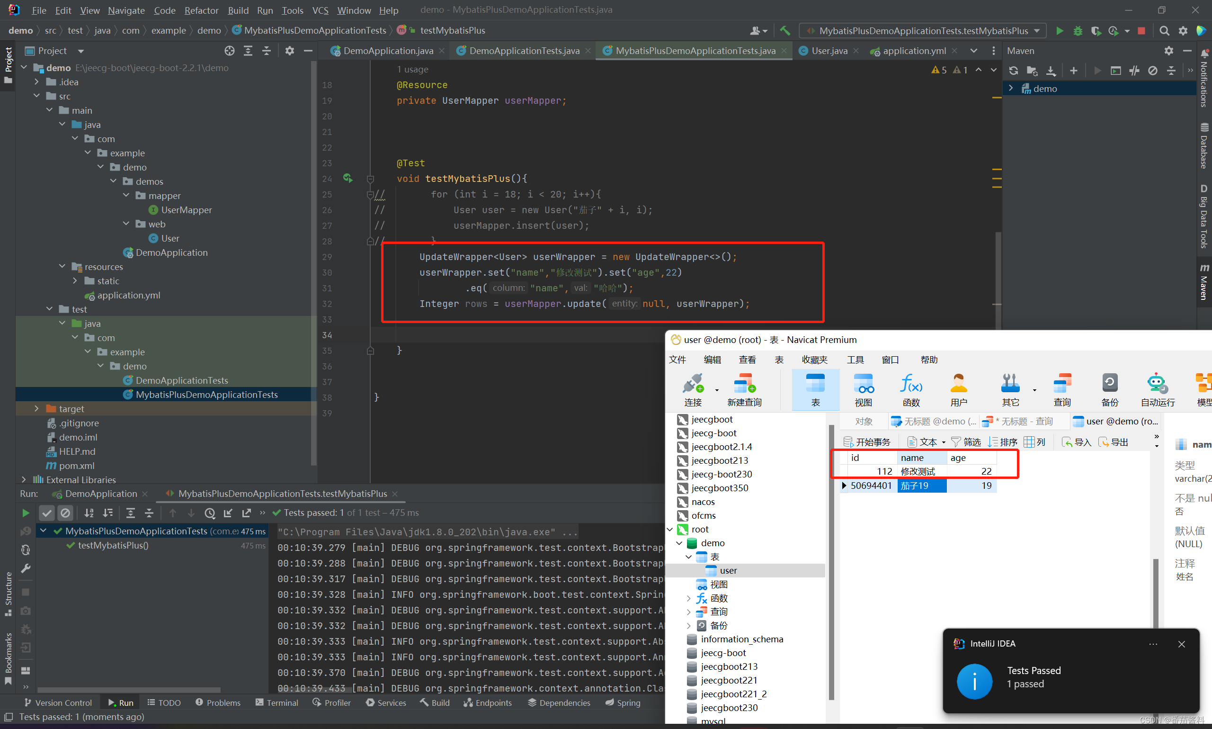1212x729 pixels.
Task: Expand the .idea folder
Action: coord(36,82)
